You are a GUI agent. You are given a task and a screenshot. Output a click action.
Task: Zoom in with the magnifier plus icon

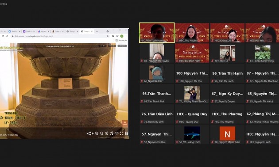pyautogui.click(x=97, y=133)
